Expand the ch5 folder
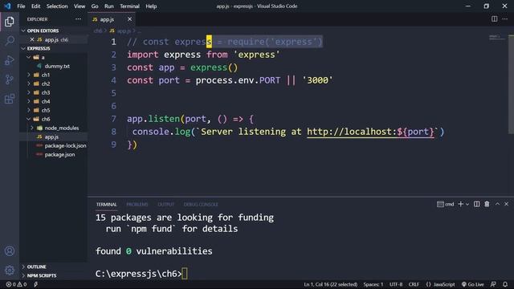The width and height of the screenshot is (514, 289). click(29, 110)
